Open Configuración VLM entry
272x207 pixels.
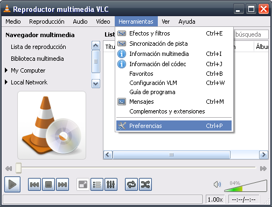pyautogui.click(x=174, y=83)
